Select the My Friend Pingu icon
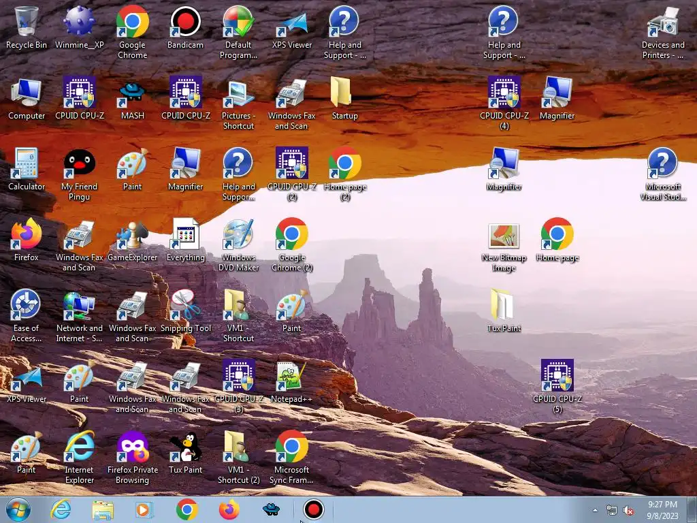Viewport: 697px width, 523px height. coord(79,174)
